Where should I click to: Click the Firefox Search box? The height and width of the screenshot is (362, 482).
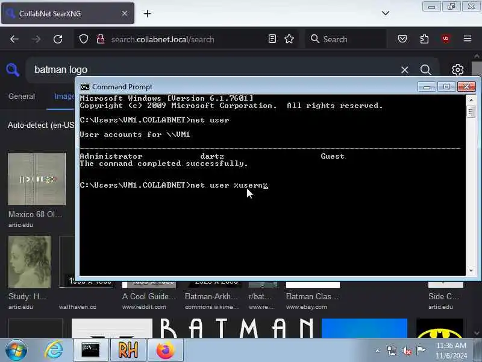pyautogui.click(x=346, y=39)
